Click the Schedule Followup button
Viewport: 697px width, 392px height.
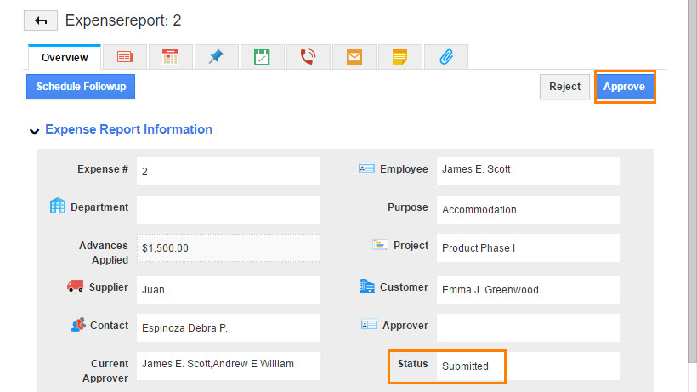(x=81, y=87)
